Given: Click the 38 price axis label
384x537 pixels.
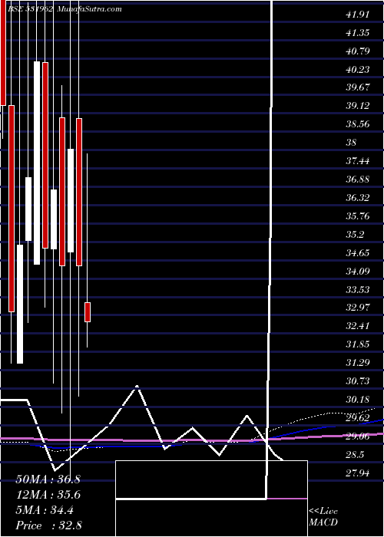Looking at the screenshot, I should pyautogui.click(x=352, y=143).
